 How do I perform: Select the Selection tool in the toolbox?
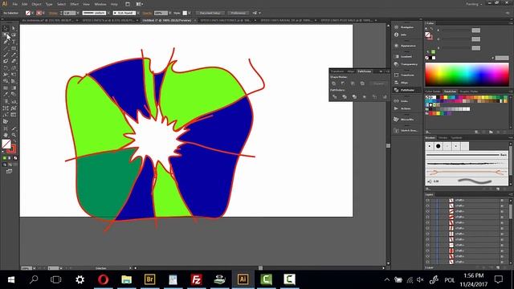(x=6, y=29)
